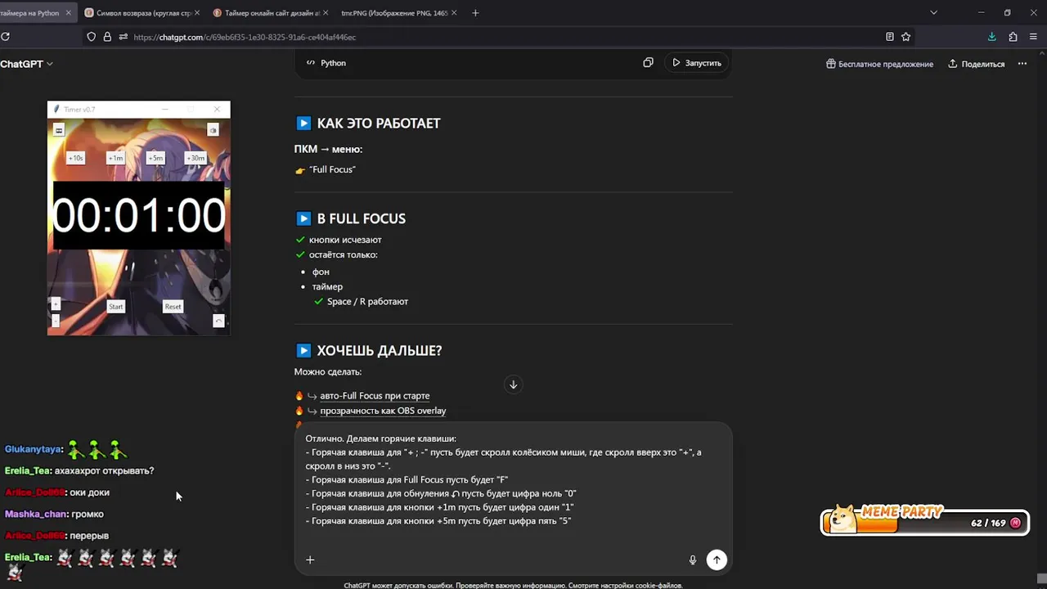This screenshot has height=589, width=1047.
Task: Click the "авто-Full Focus при старте" suggestion
Action: [375, 396]
